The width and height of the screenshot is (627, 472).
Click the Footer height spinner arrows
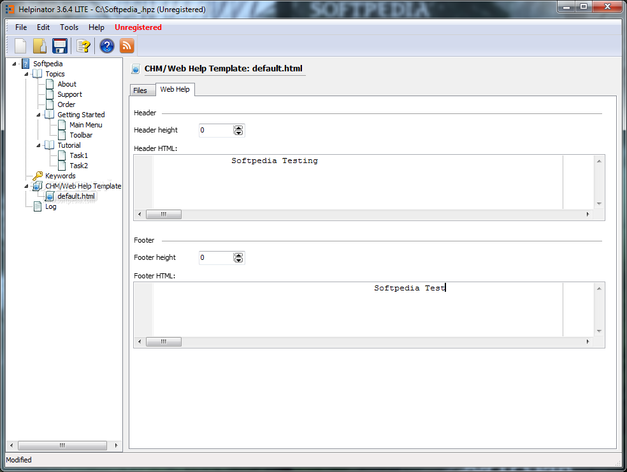(x=238, y=258)
